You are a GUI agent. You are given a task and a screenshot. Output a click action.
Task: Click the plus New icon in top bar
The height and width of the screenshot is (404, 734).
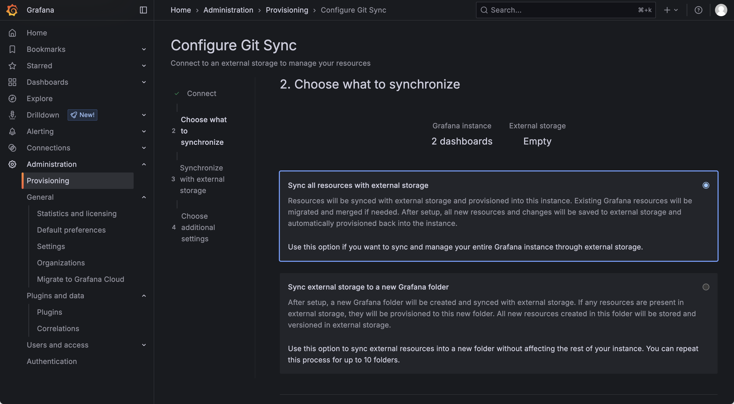pyautogui.click(x=667, y=10)
